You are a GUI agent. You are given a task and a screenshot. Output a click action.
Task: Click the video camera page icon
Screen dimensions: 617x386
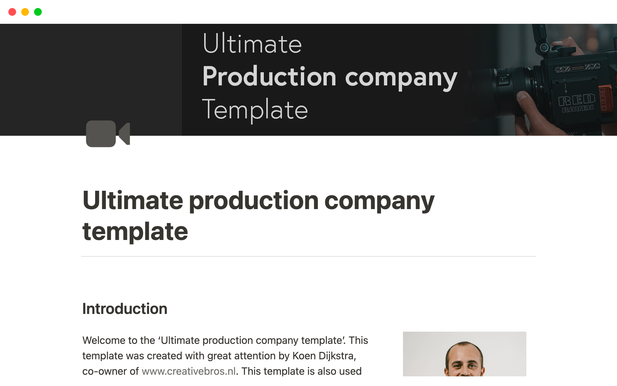[108, 134]
